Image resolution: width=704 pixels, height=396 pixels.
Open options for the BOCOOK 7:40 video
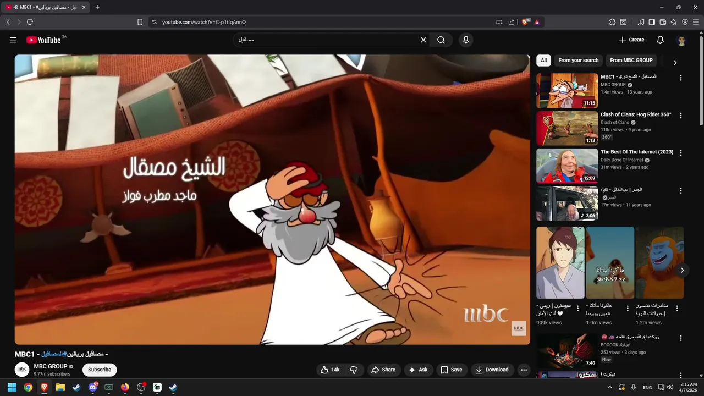(x=680, y=338)
